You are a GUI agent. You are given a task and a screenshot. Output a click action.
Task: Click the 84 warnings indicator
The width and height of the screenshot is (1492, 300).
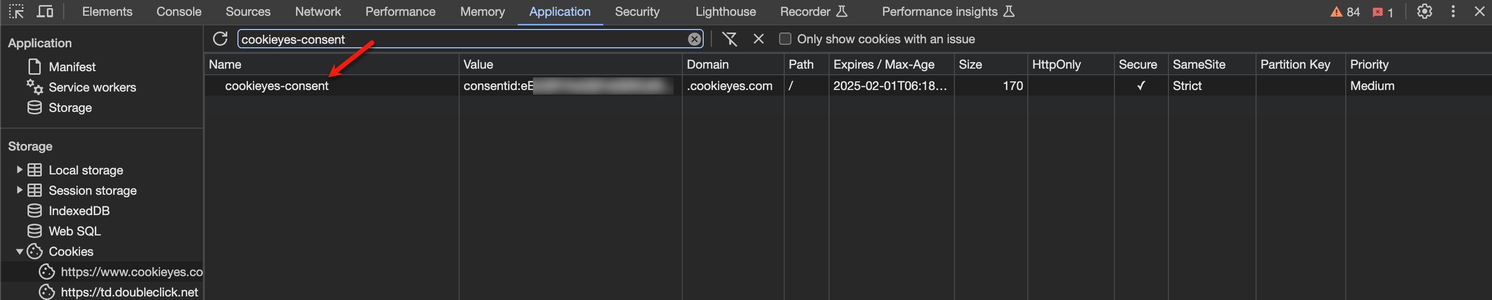[x=1344, y=12]
